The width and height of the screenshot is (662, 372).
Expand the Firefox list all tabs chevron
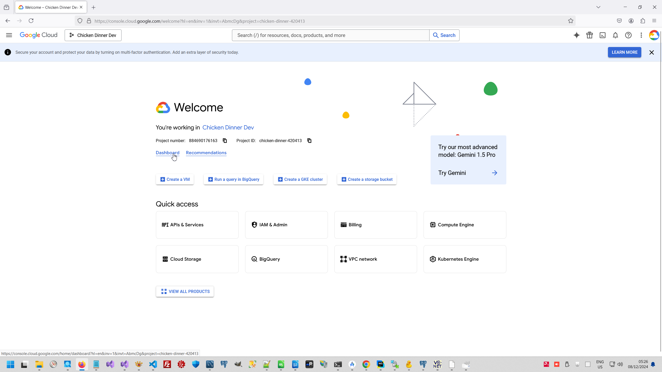(598, 7)
